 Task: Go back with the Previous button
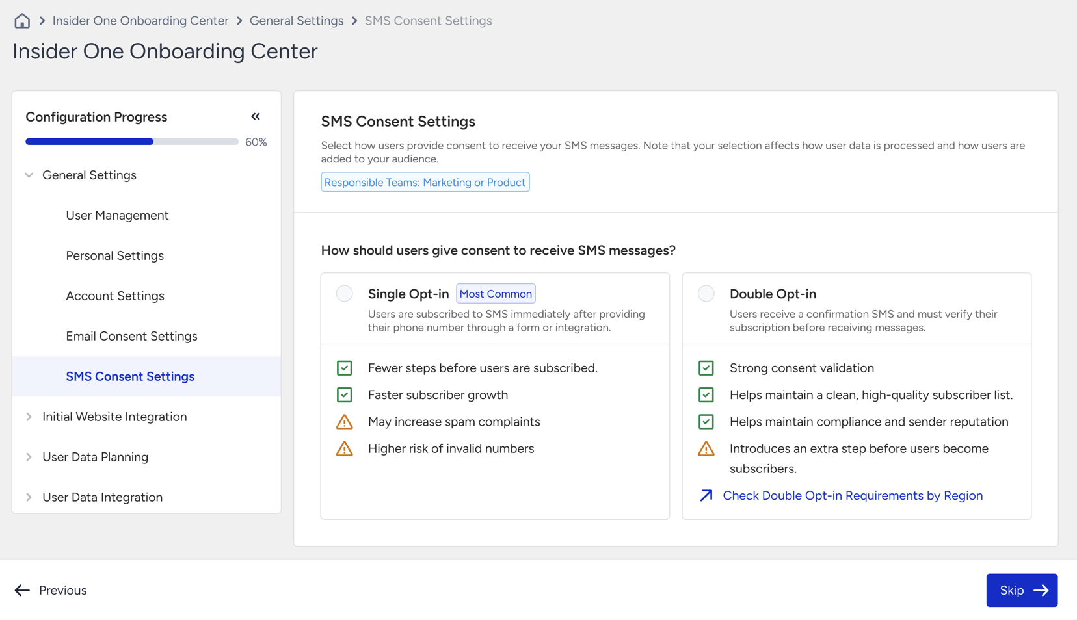point(51,590)
